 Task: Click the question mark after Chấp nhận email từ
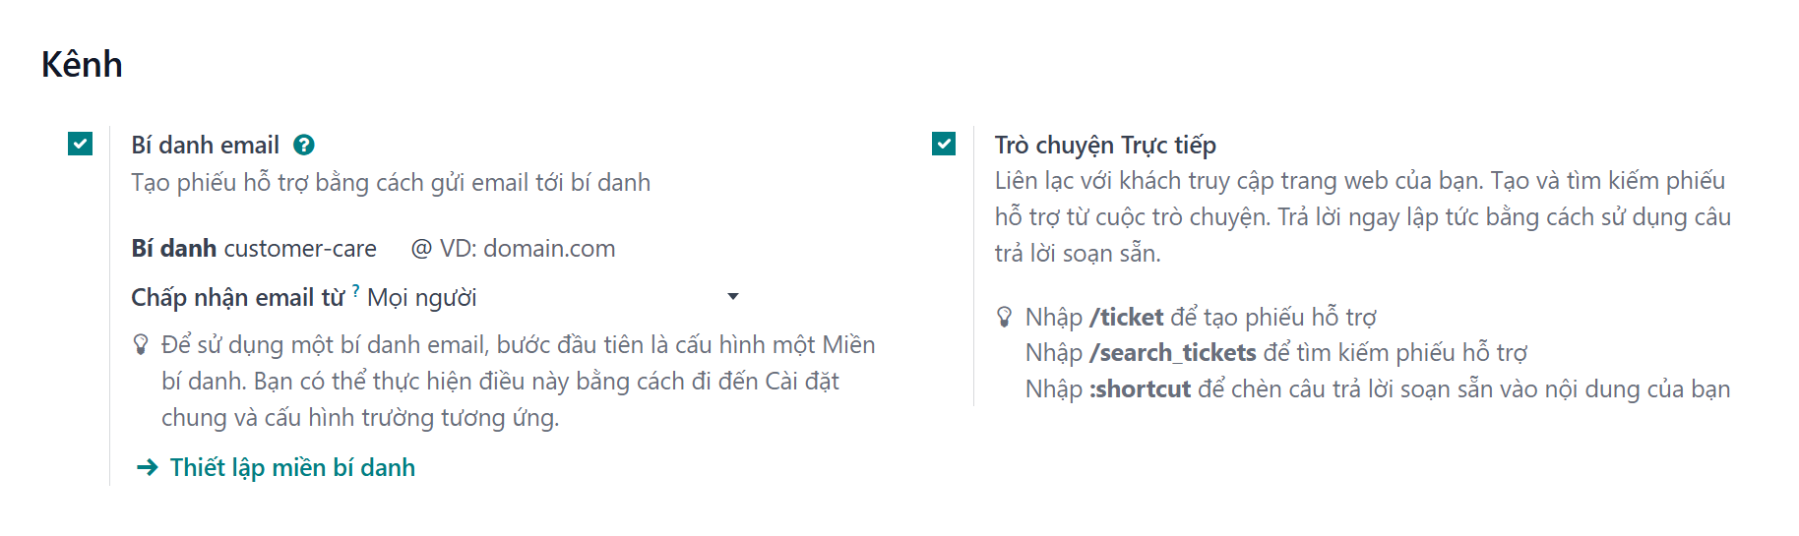(355, 290)
